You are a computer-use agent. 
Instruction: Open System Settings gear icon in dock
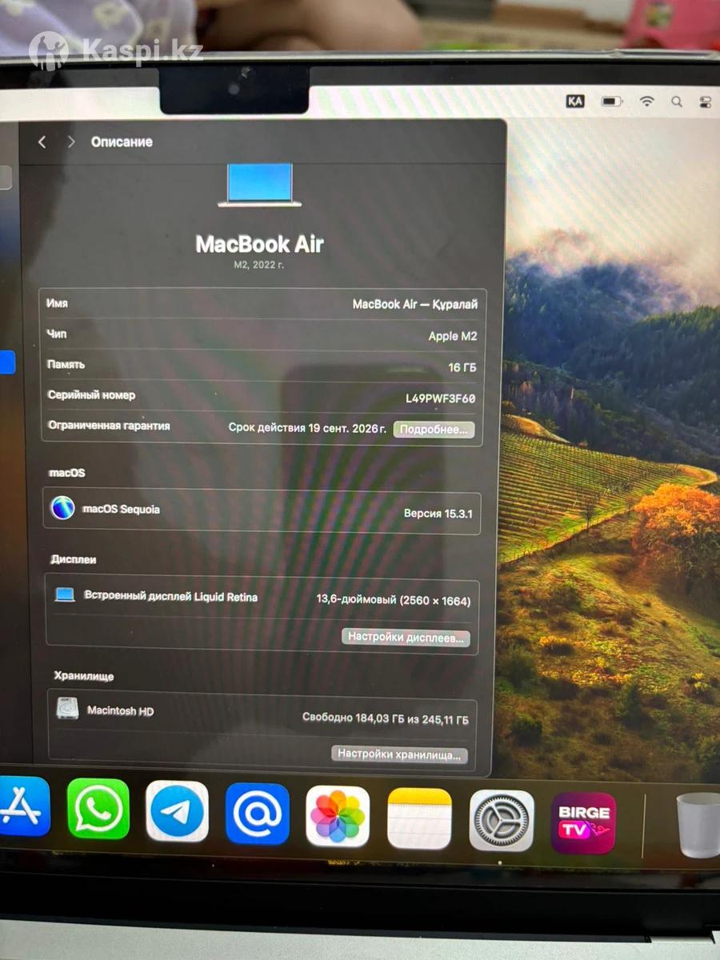[501, 821]
